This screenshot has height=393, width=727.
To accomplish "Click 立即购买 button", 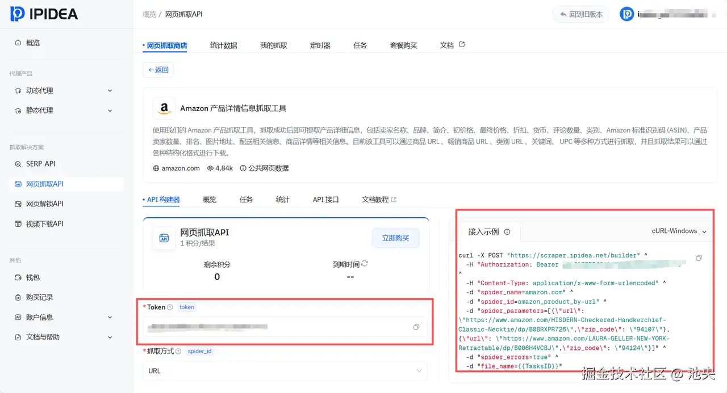I will tap(395, 238).
